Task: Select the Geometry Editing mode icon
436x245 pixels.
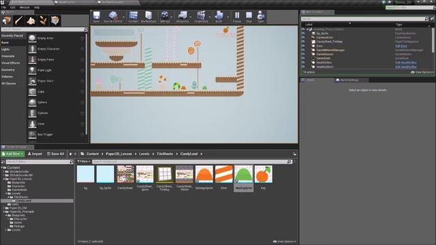Action: coord(55,20)
